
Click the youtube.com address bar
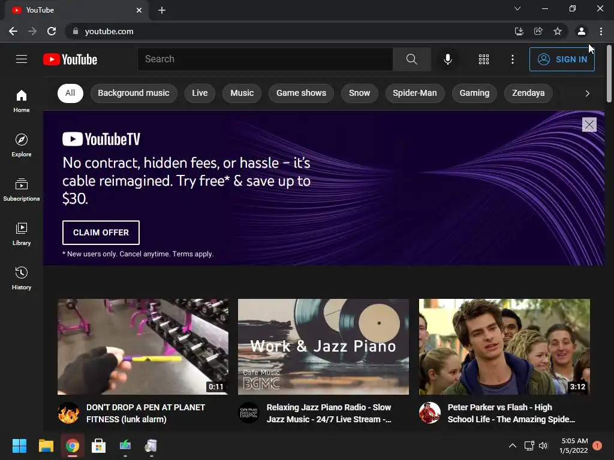(290, 31)
